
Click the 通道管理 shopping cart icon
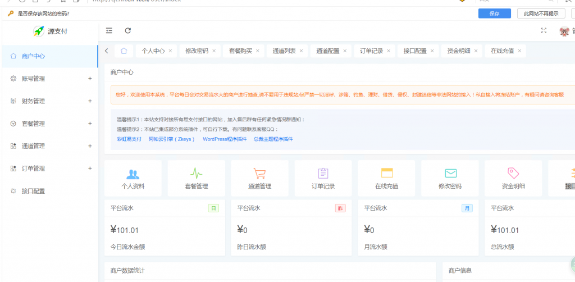point(259,174)
